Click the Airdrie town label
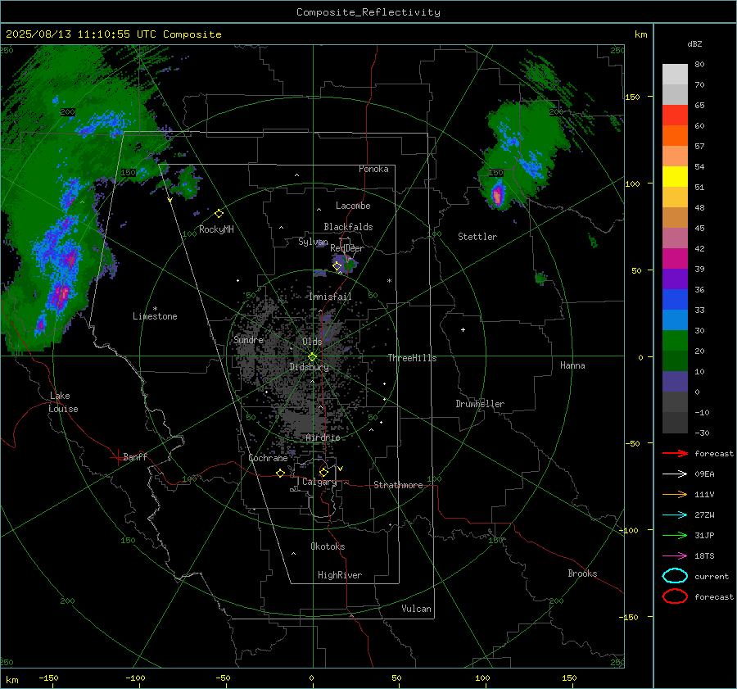 [x=323, y=437]
